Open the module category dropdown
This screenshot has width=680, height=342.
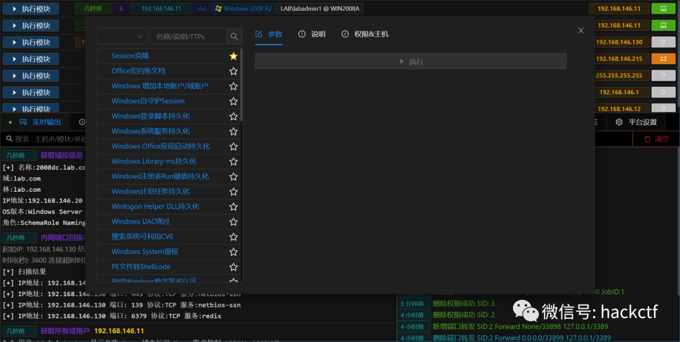(123, 36)
